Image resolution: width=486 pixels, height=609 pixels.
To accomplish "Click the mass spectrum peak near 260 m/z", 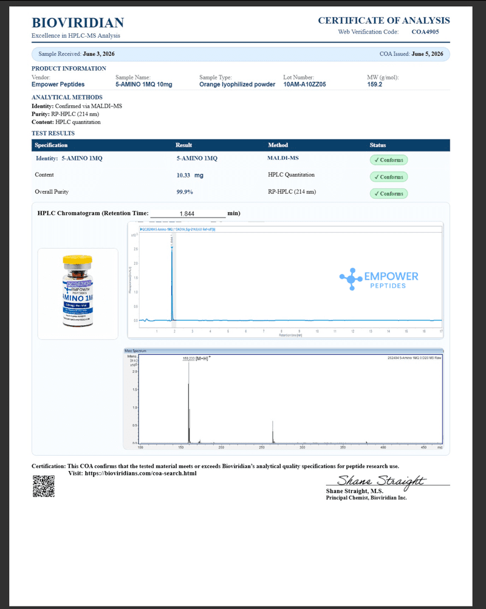I will [273, 432].
